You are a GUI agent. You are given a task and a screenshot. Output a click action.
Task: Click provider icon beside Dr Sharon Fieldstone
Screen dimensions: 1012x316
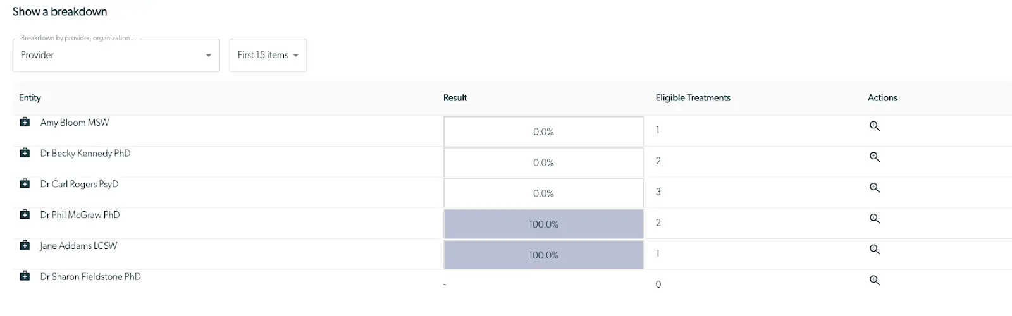pos(25,276)
